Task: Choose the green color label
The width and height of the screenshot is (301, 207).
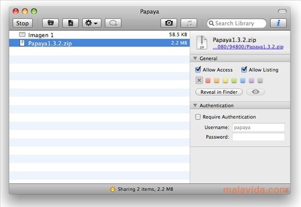Action: coord(234,81)
